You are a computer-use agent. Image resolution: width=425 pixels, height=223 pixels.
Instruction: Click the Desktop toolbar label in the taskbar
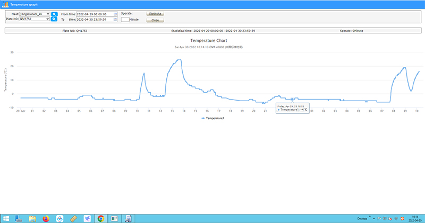click(362, 218)
